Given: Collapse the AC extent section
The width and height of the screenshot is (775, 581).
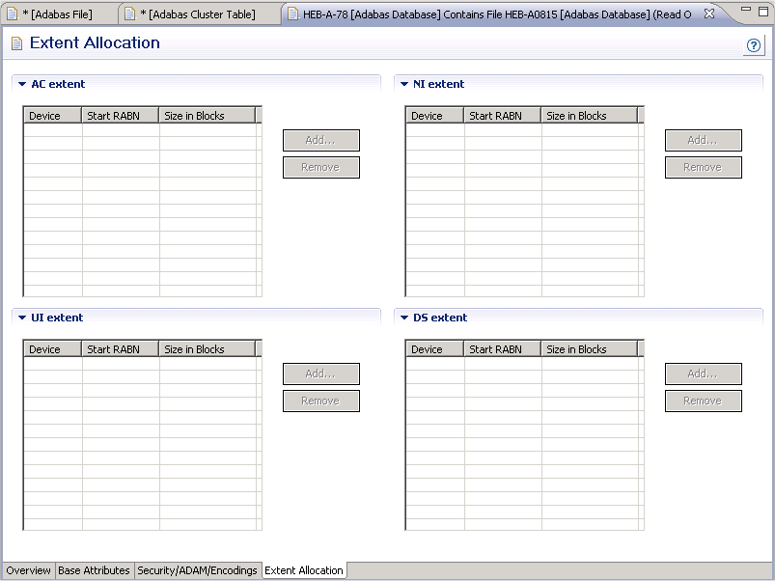Looking at the screenshot, I should pyautogui.click(x=21, y=85).
